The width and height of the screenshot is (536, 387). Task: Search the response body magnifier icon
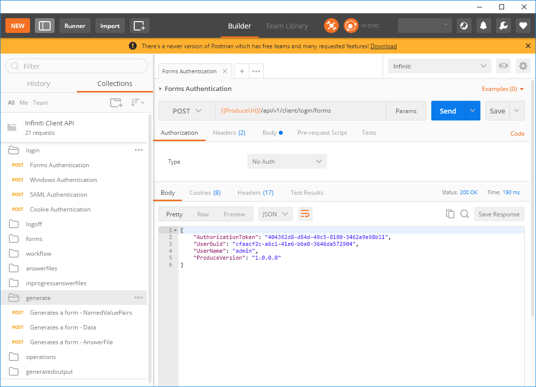[x=464, y=214]
